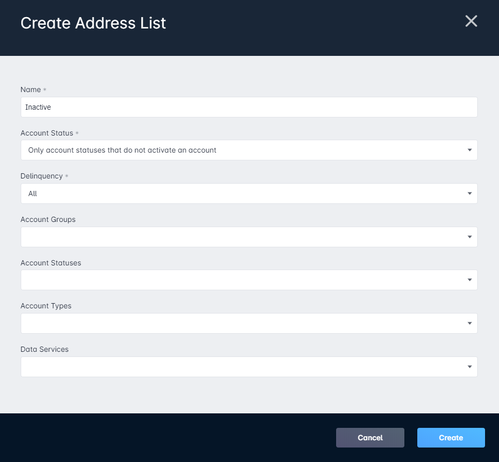Click the Account Statuses field label
Screen dimensions: 499x462
(x=51, y=263)
